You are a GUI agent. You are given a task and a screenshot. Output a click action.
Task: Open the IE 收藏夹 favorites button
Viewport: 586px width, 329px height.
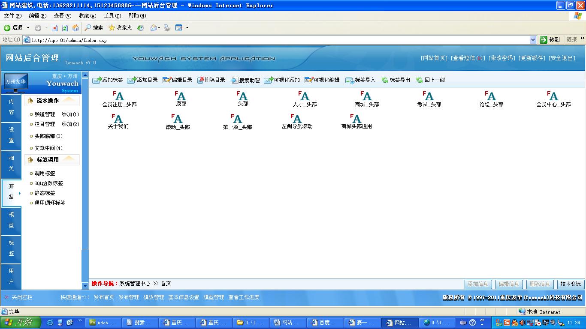[120, 28]
